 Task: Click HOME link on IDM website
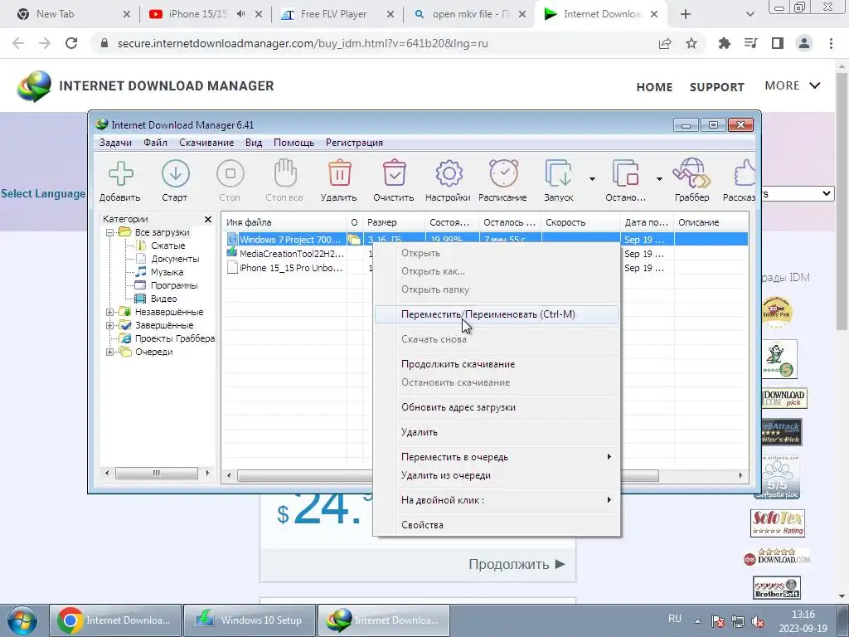coord(654,86)
